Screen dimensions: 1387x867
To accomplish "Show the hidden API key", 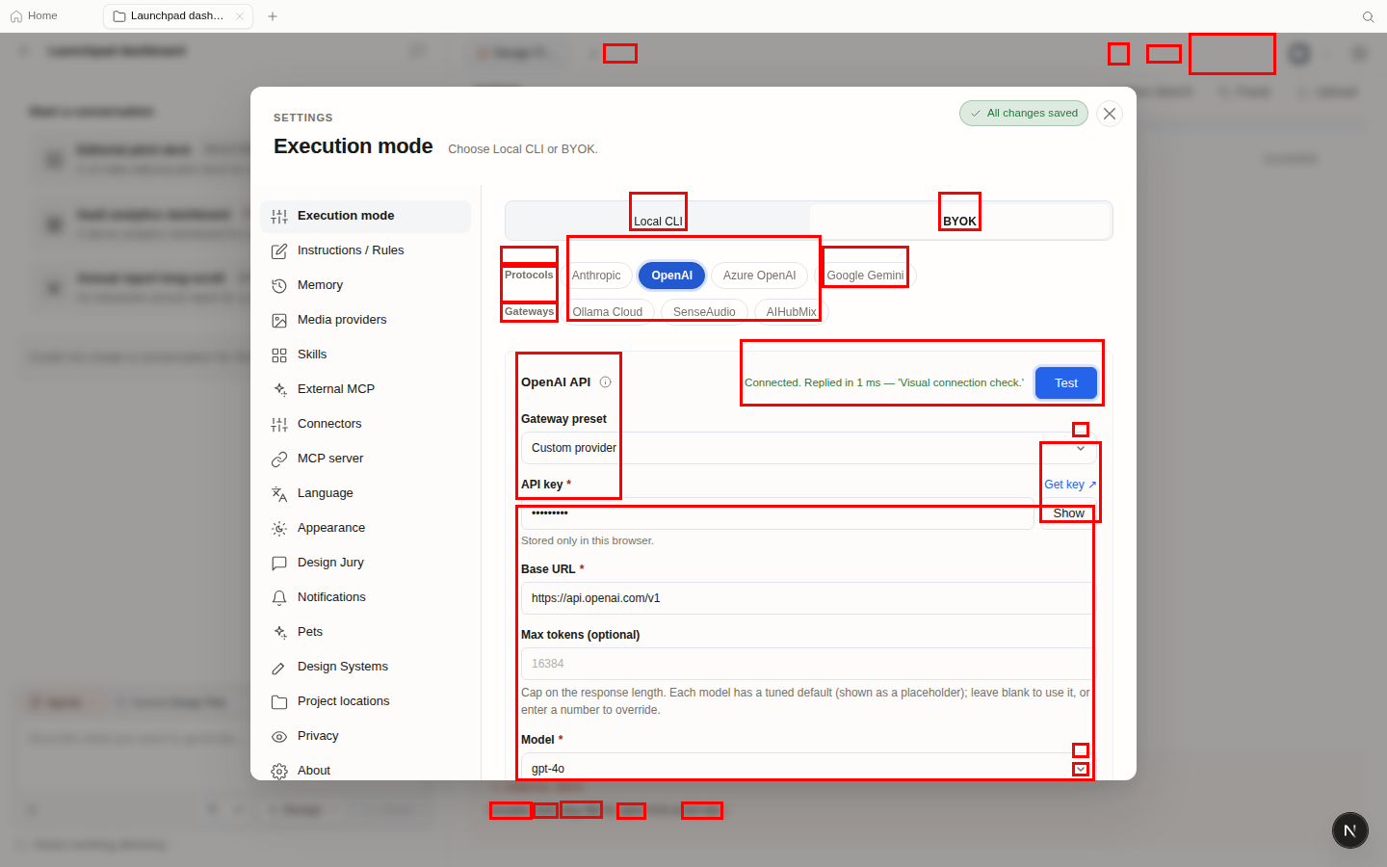I will coord(1068,513).
